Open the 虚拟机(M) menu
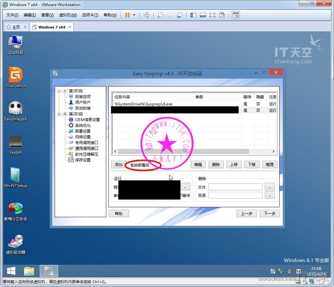The height and width of the screenshot is (287, 334). coord(68,15)
